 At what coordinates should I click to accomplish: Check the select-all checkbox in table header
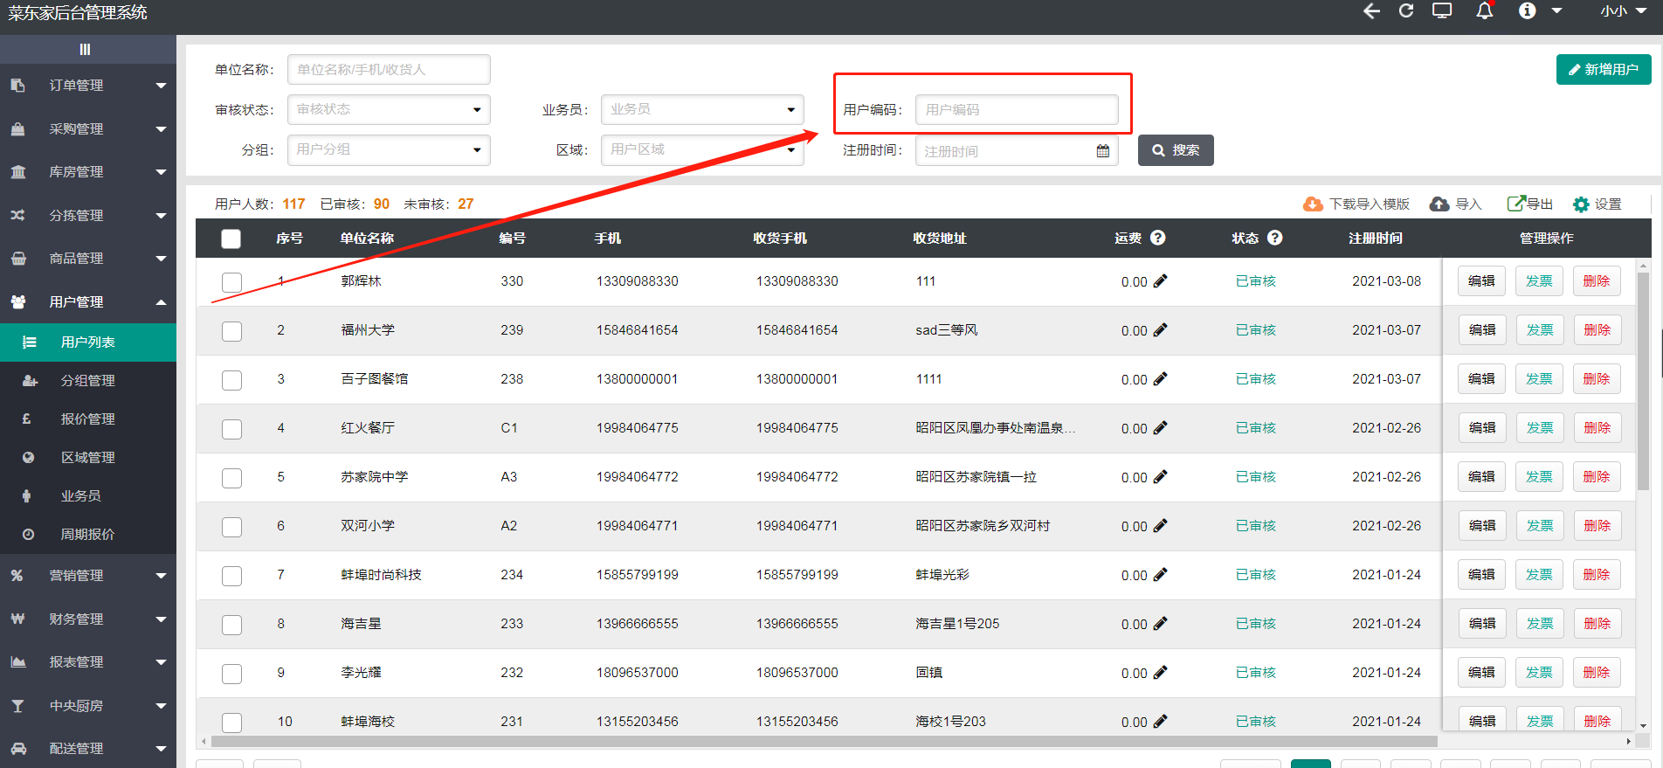231,239
